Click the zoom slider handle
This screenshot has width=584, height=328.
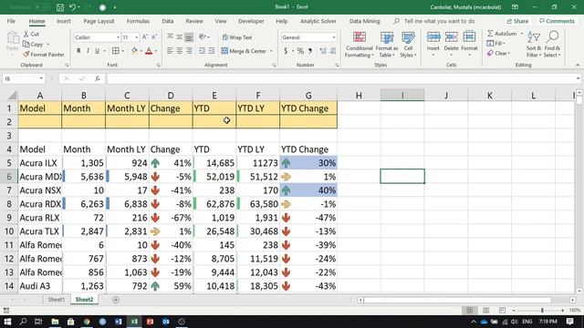(x=542, y=310)
